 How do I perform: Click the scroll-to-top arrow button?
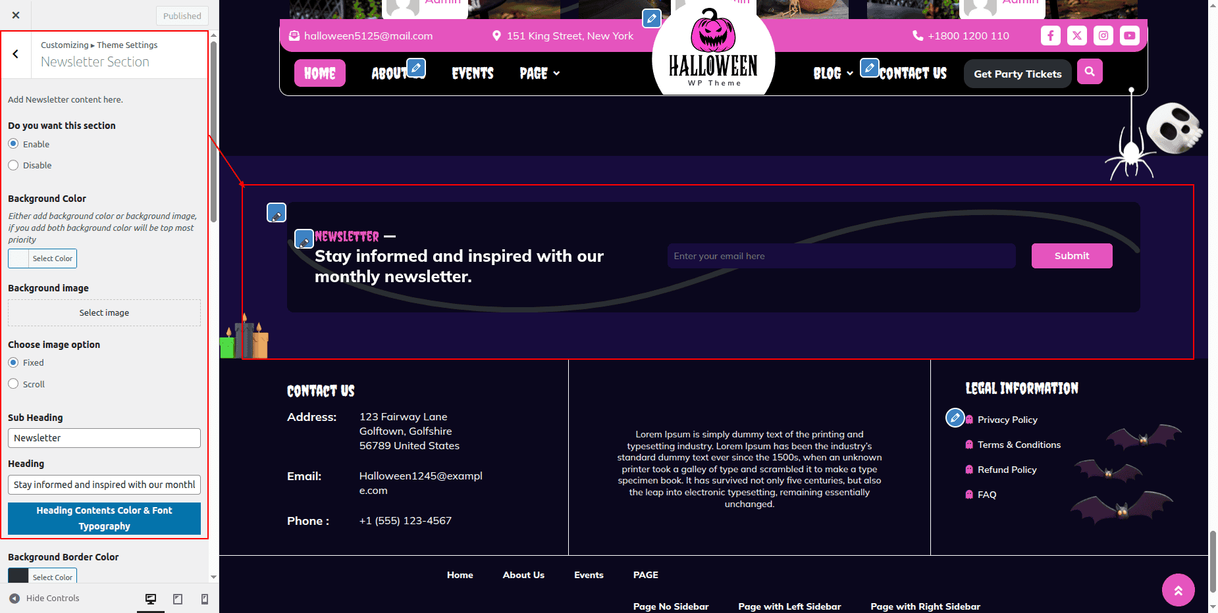click(1178, 590)
